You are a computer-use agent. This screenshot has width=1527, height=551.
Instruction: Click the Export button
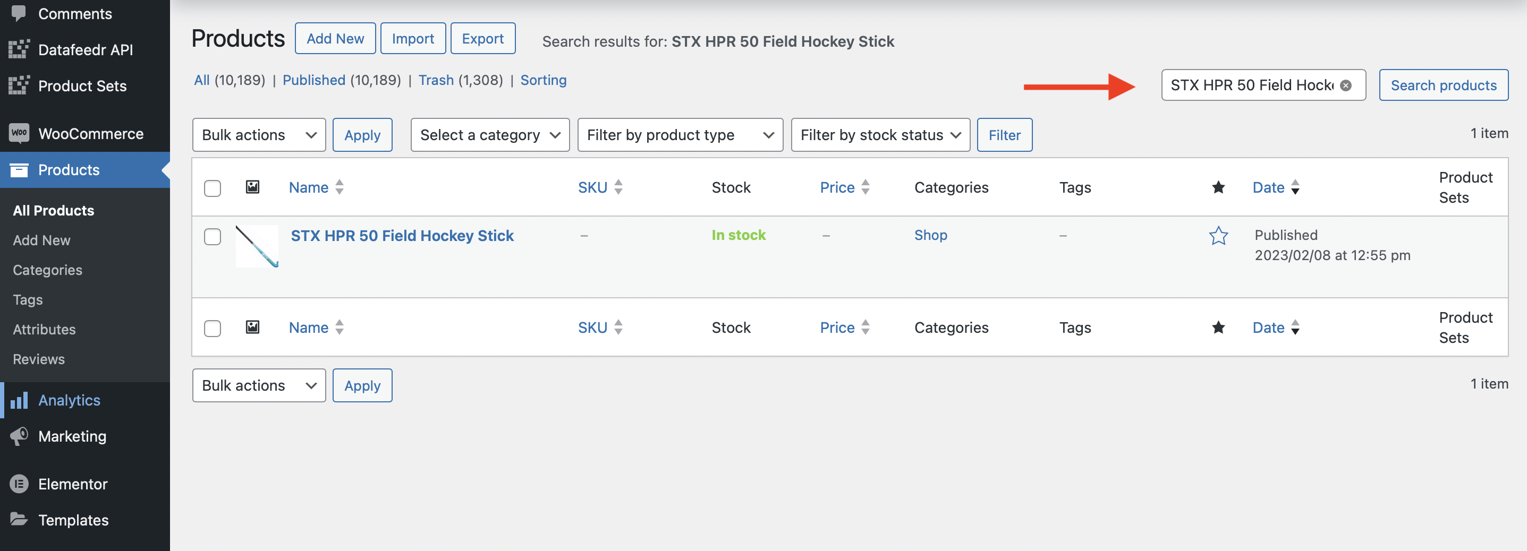pos(482,39)
